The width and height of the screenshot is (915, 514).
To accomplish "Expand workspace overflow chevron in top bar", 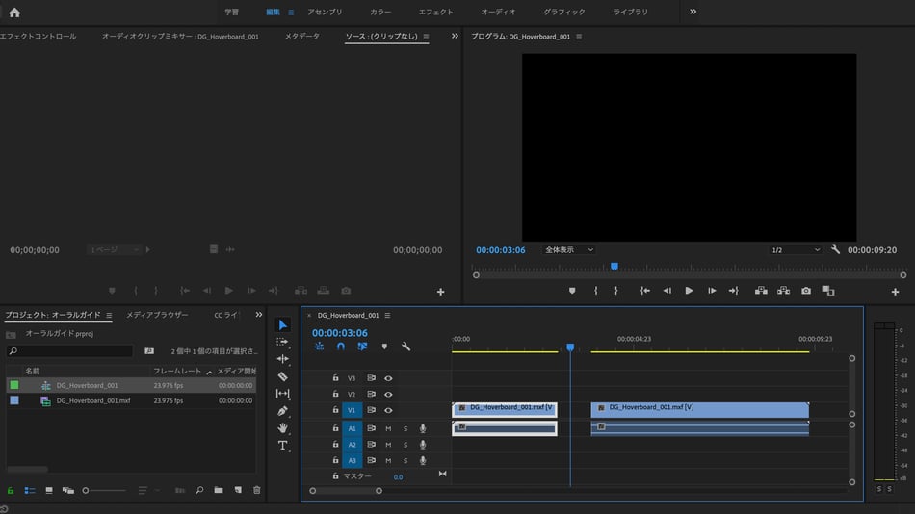I will (693, 12).
